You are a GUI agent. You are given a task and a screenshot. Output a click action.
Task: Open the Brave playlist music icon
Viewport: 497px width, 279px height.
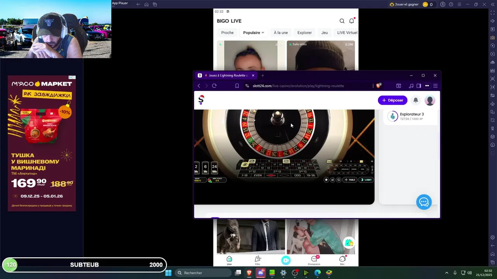coord(411,86)
